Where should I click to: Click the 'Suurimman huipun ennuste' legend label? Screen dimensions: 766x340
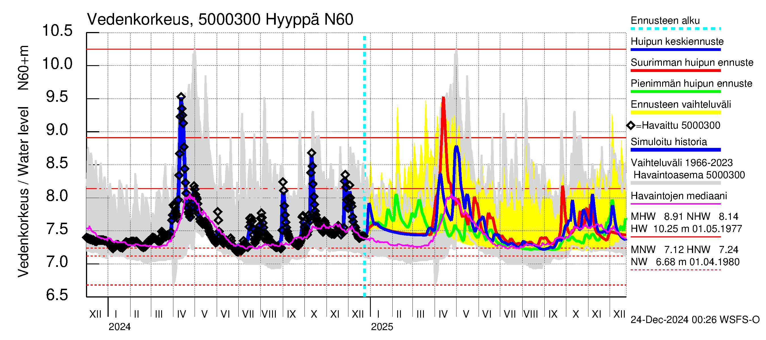click(692, 62)
